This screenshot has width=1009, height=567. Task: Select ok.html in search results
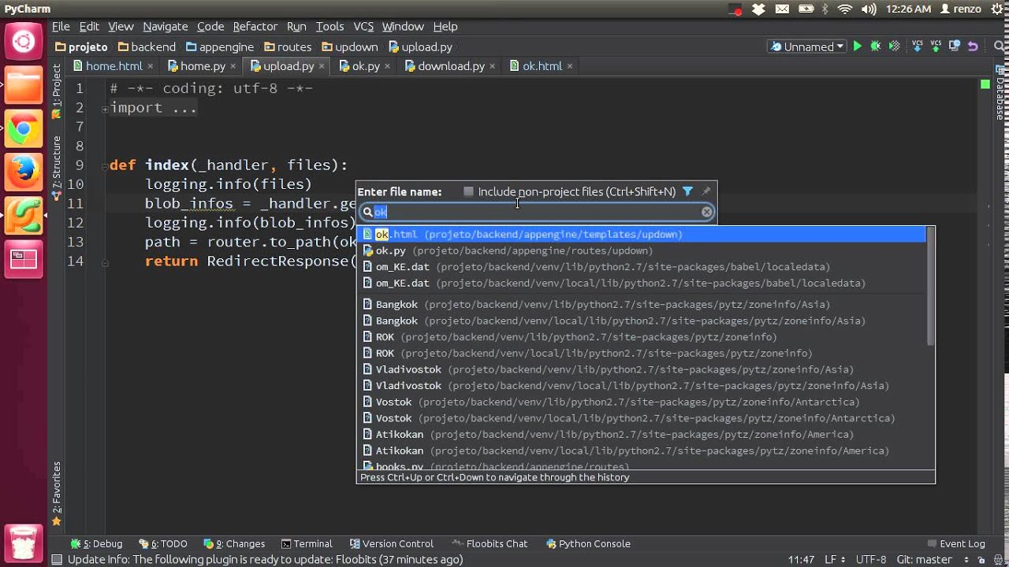[641, 234]
